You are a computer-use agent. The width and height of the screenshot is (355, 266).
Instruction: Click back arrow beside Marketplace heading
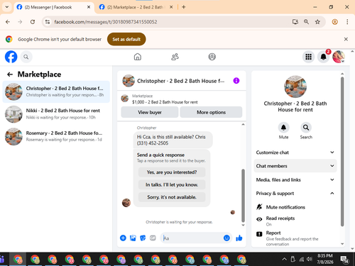tap(10, 74)
